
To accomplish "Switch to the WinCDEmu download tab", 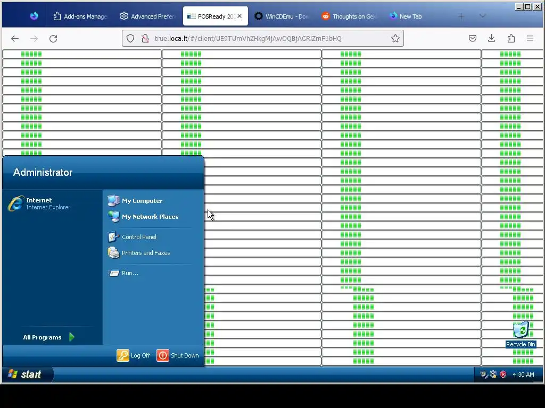I will (x=282, y=16).
